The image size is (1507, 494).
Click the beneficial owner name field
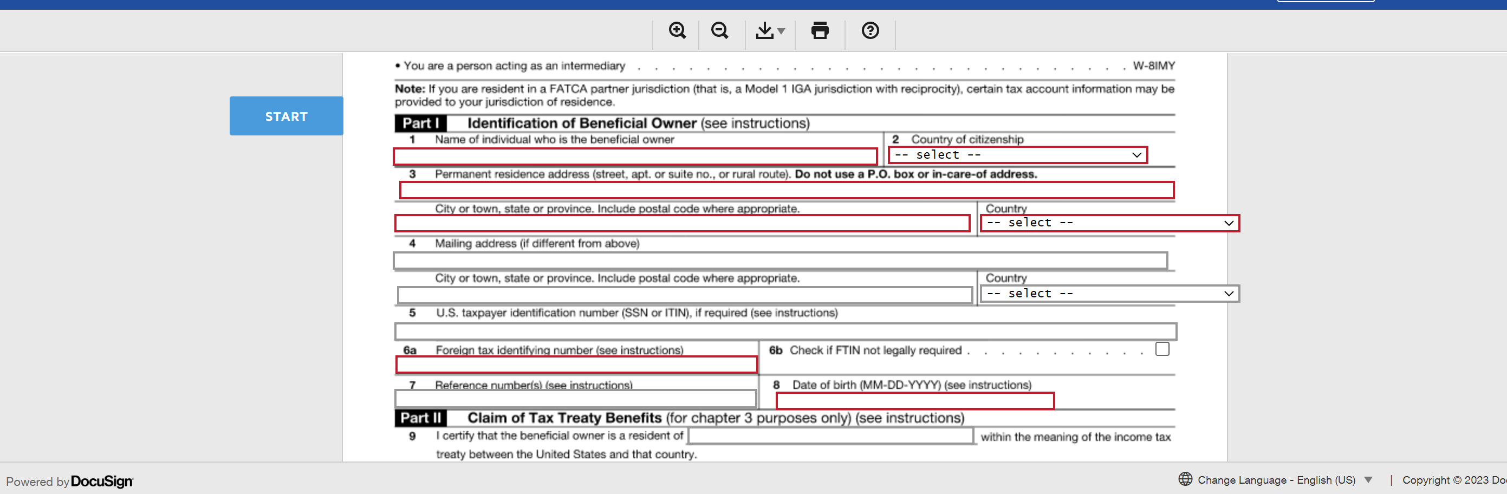635,157
